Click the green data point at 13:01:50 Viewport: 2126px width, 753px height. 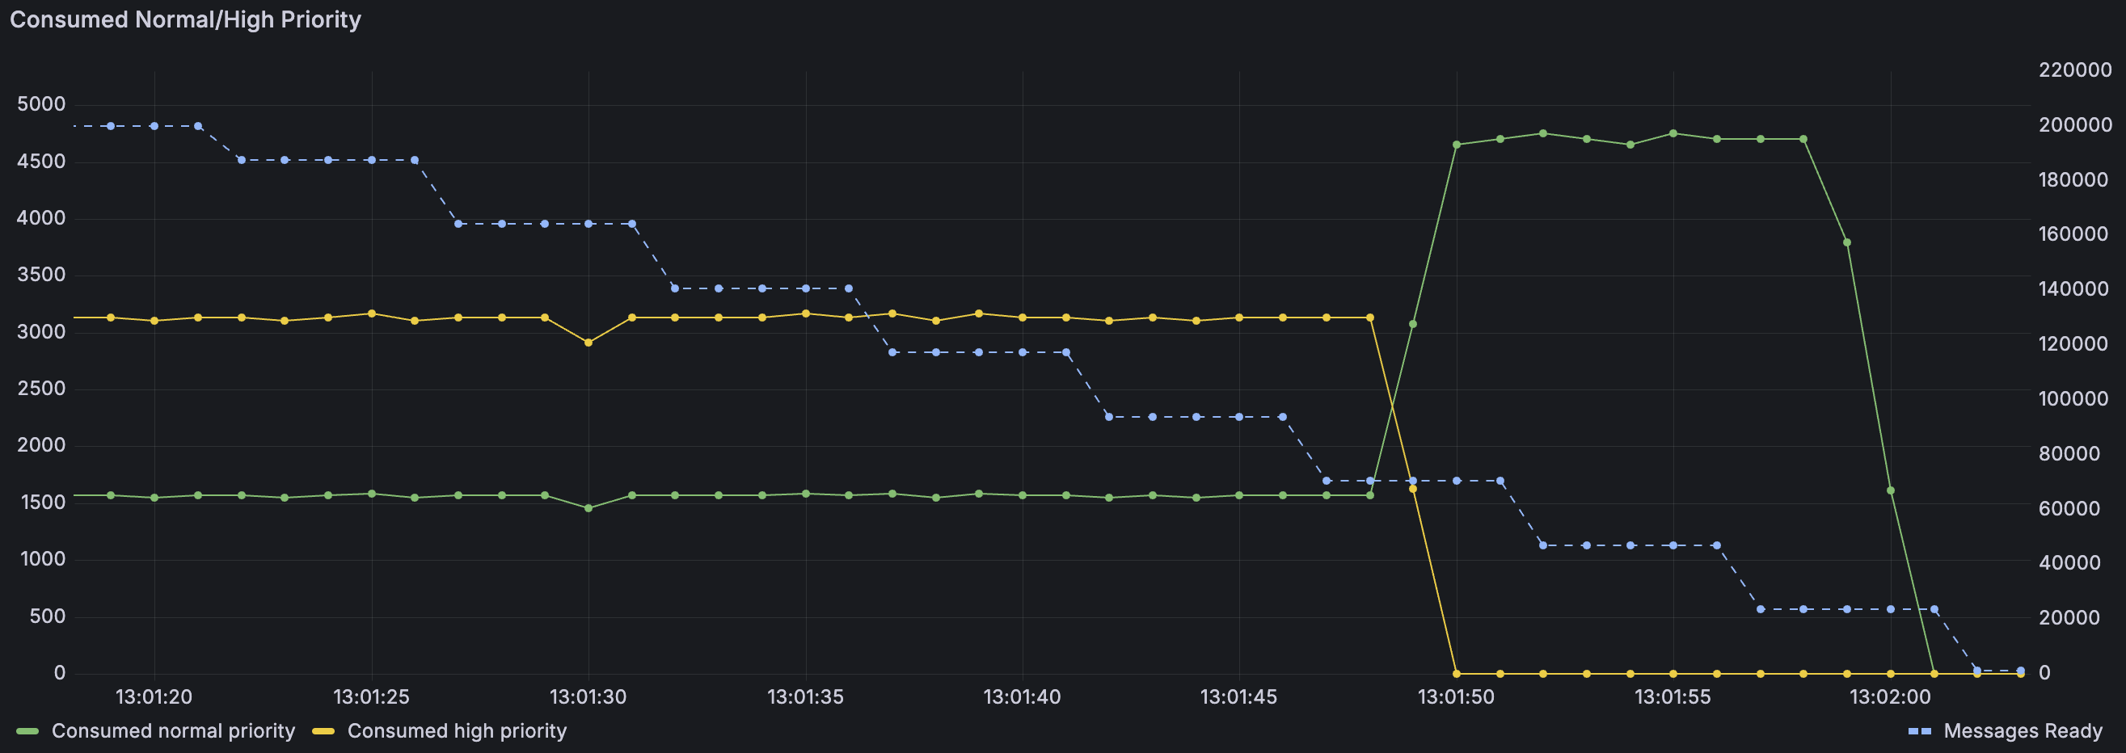point(1457,145)
